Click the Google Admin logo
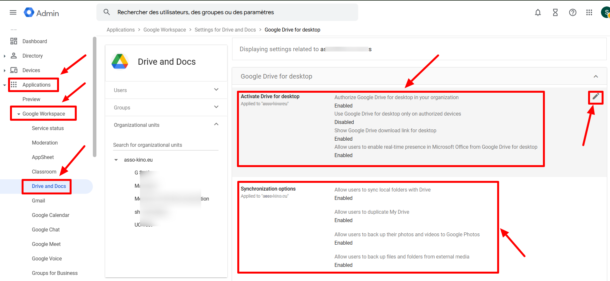Viewport: 610px width, 281px height. (x=41, y=13)
